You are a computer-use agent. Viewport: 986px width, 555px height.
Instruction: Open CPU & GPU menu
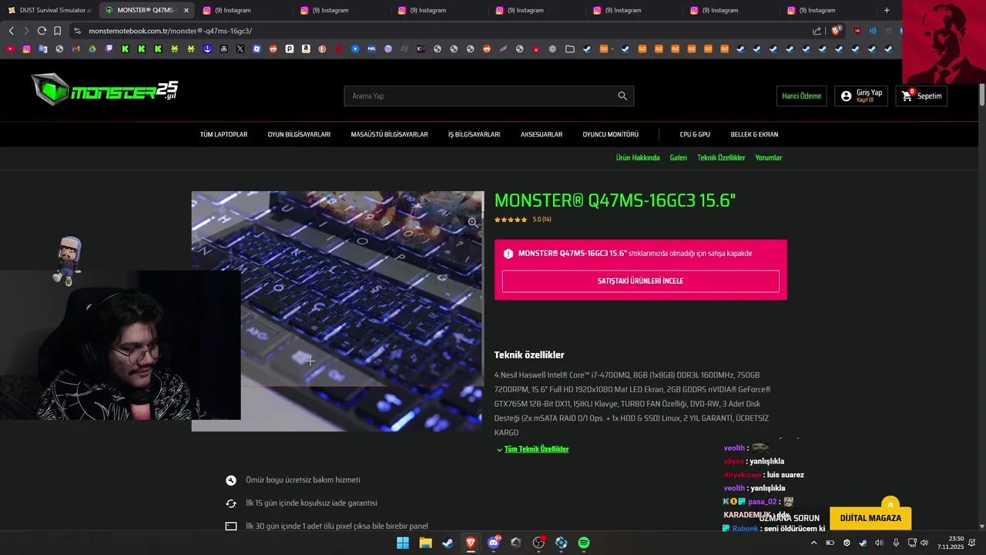pyautogui.click(x=695, y=134)
